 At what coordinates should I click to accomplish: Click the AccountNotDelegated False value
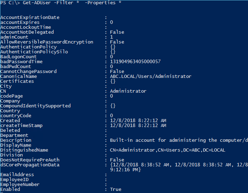click(117, 32)
